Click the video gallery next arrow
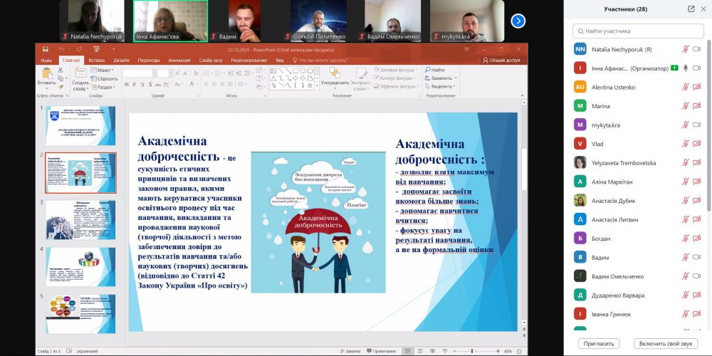 click(x=518, y=21)
